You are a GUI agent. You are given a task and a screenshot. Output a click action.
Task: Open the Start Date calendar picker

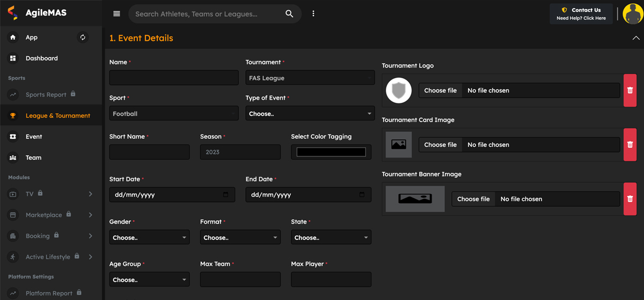(225, 195)
